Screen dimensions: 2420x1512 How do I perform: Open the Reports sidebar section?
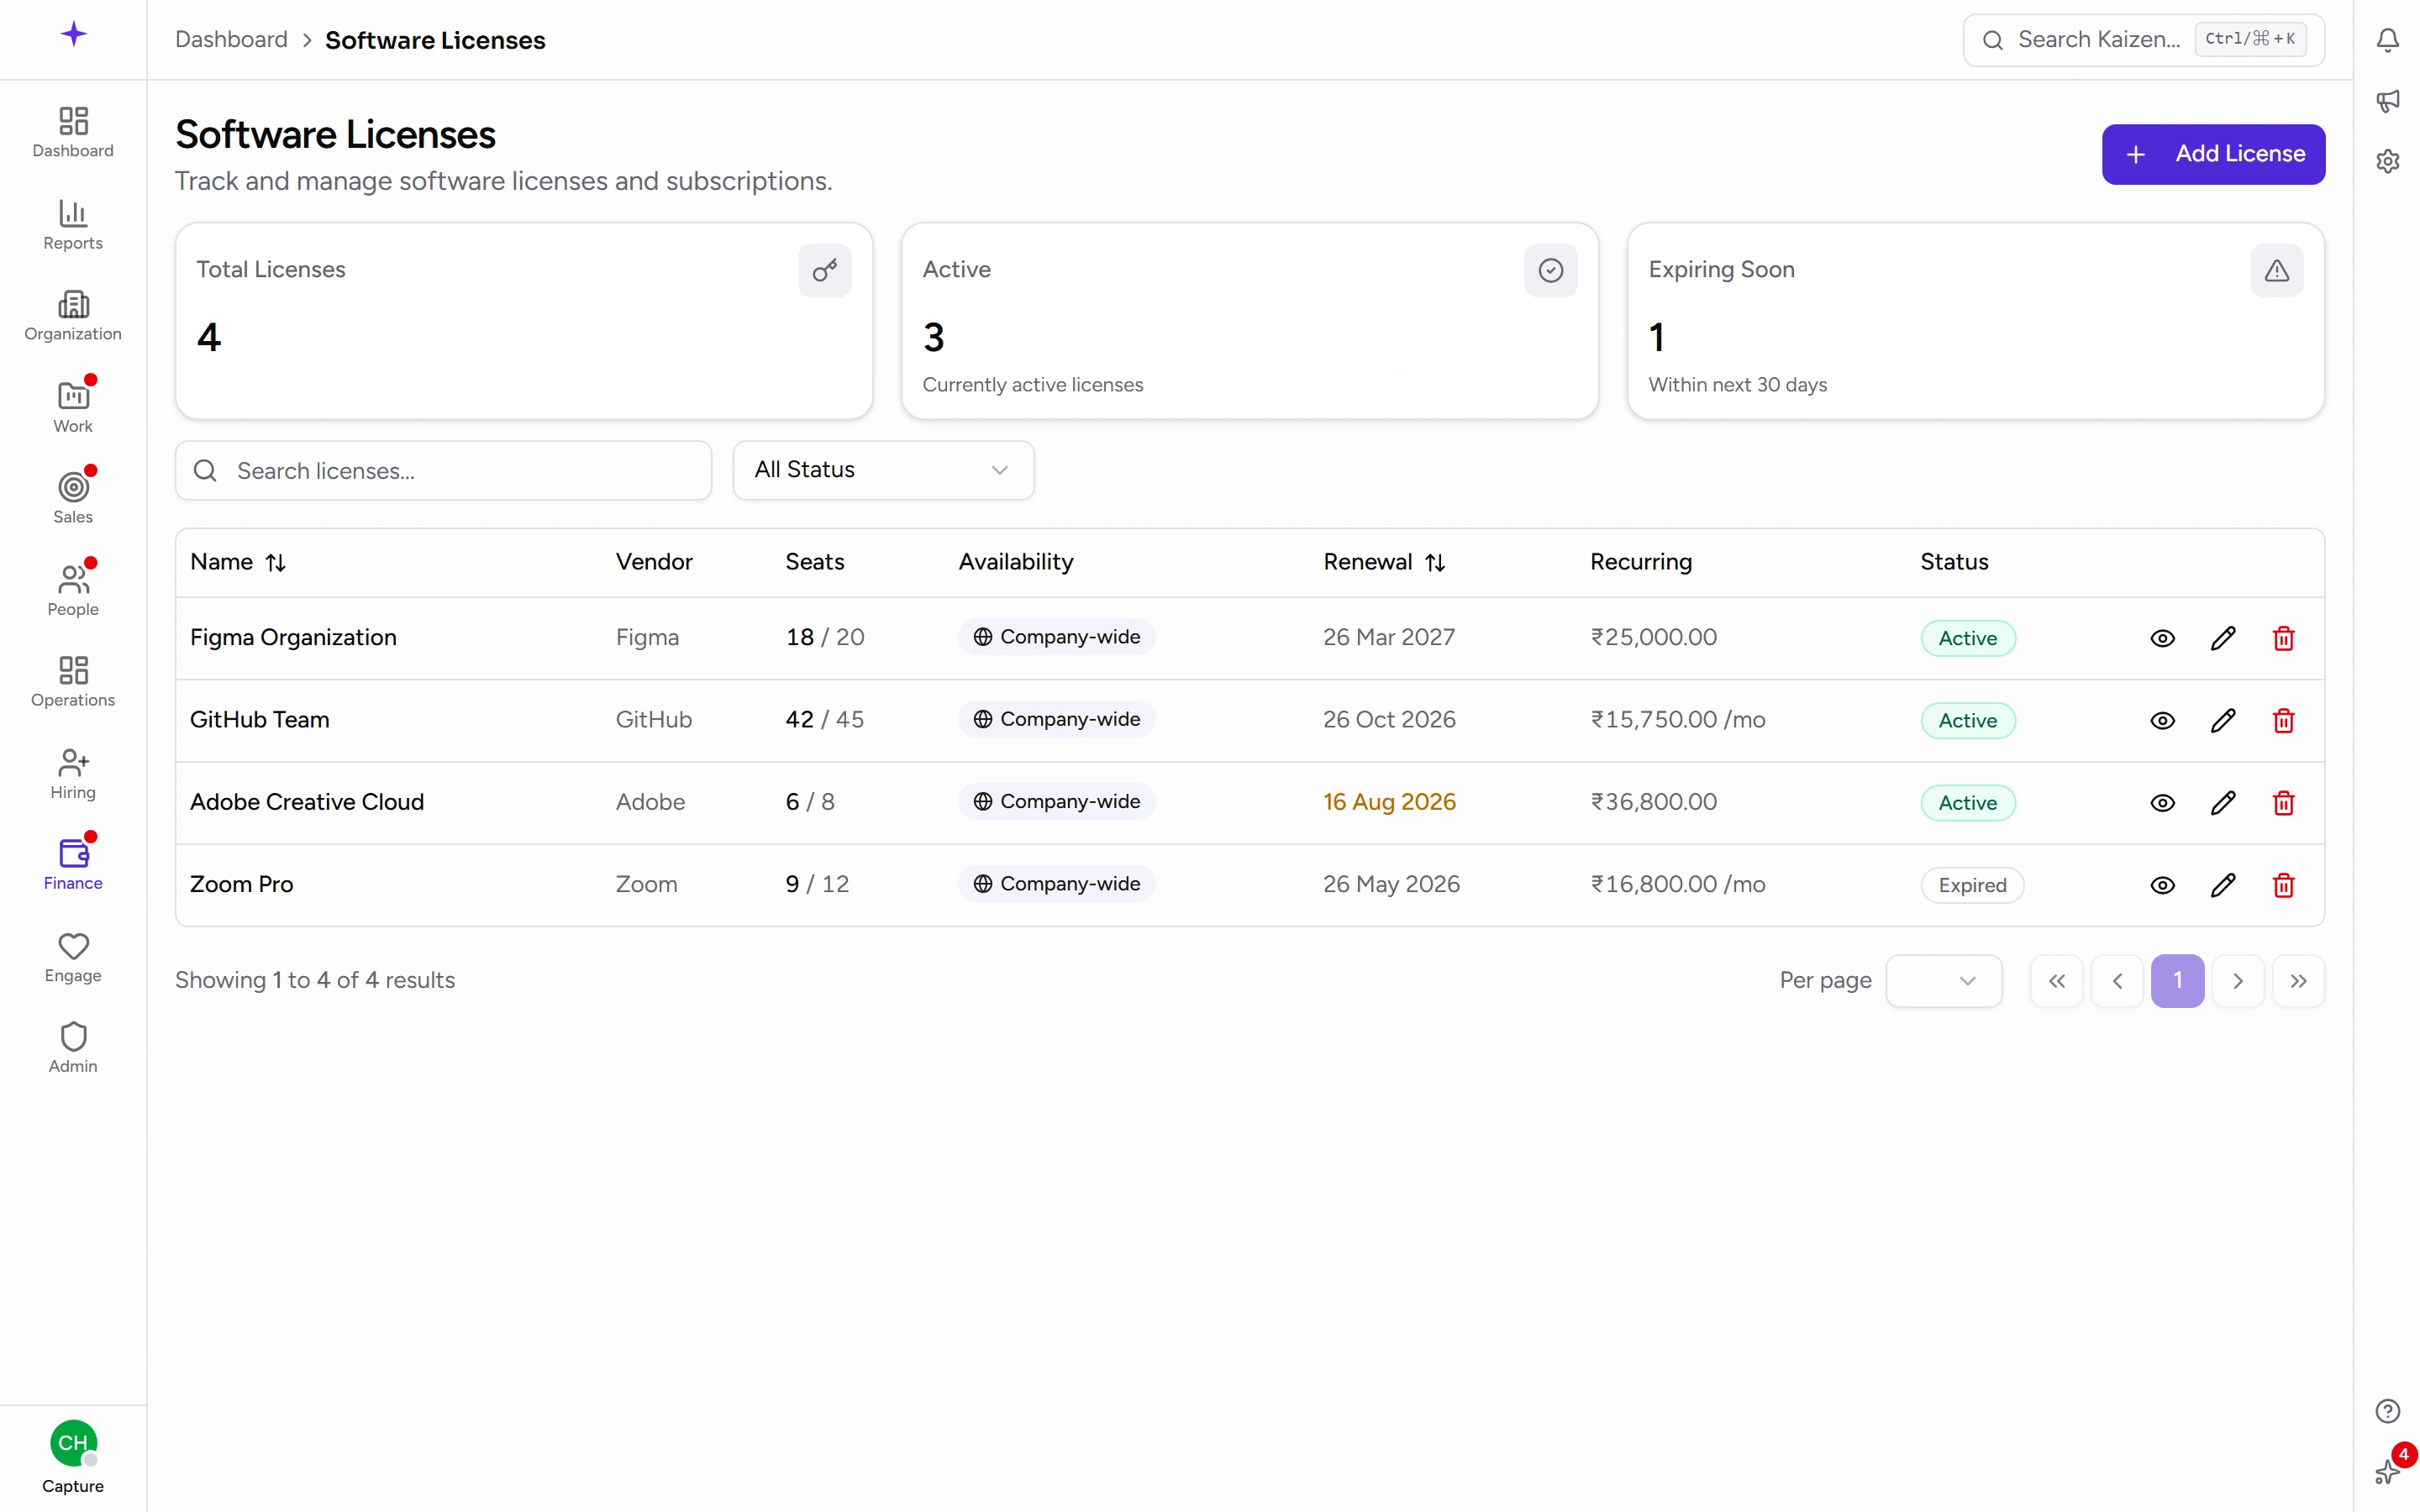tap(73, 225)
